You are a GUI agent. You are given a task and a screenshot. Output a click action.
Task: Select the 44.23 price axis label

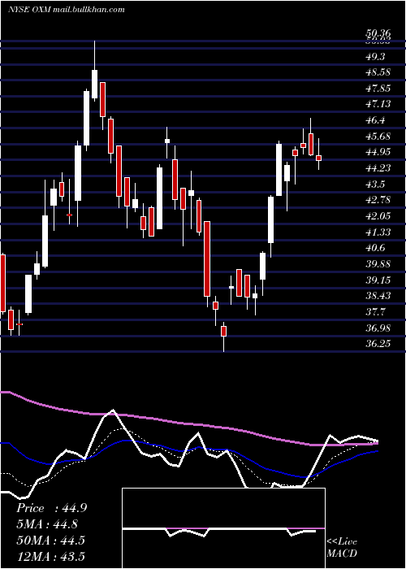point(378,167)
